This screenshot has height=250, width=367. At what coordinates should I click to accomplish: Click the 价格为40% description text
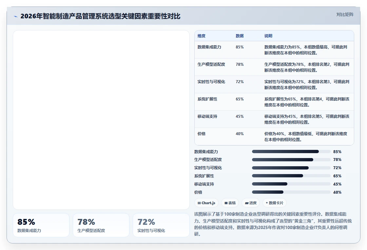pos(306,137)
